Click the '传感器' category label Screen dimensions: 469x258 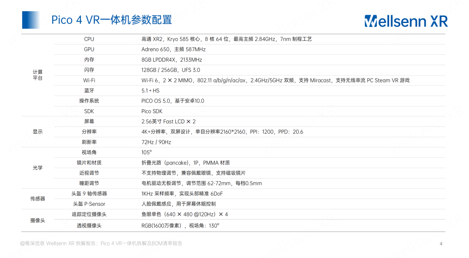pyautogui.click(x=38, y=199)
